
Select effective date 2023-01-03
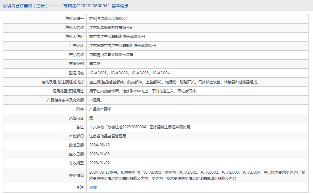click(x=99, y=154)
